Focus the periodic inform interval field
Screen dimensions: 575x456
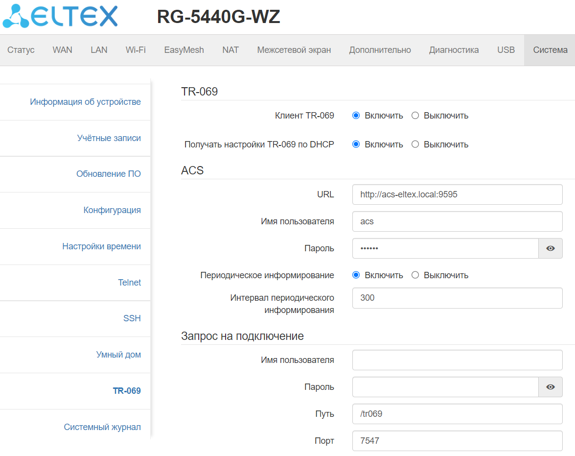[457, 298]
